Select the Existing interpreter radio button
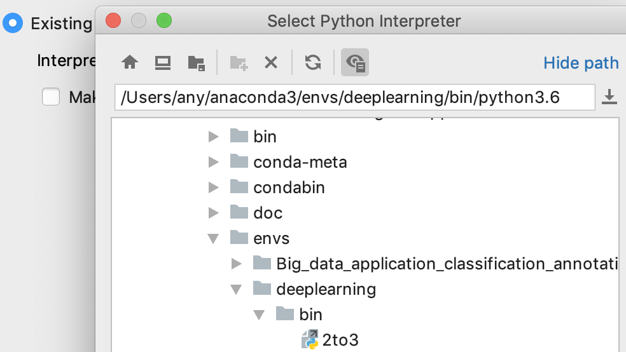The width and height of the screenshot is (626, 352). pos(12,24)
